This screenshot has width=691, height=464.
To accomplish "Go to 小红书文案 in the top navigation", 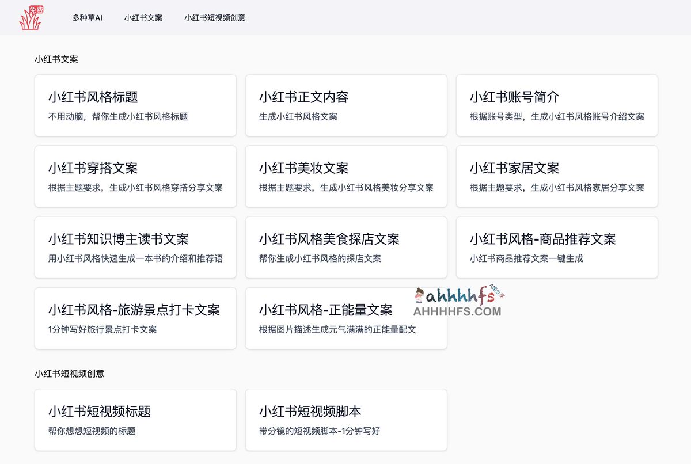I will pyautogui.click(x=143, y=18).
